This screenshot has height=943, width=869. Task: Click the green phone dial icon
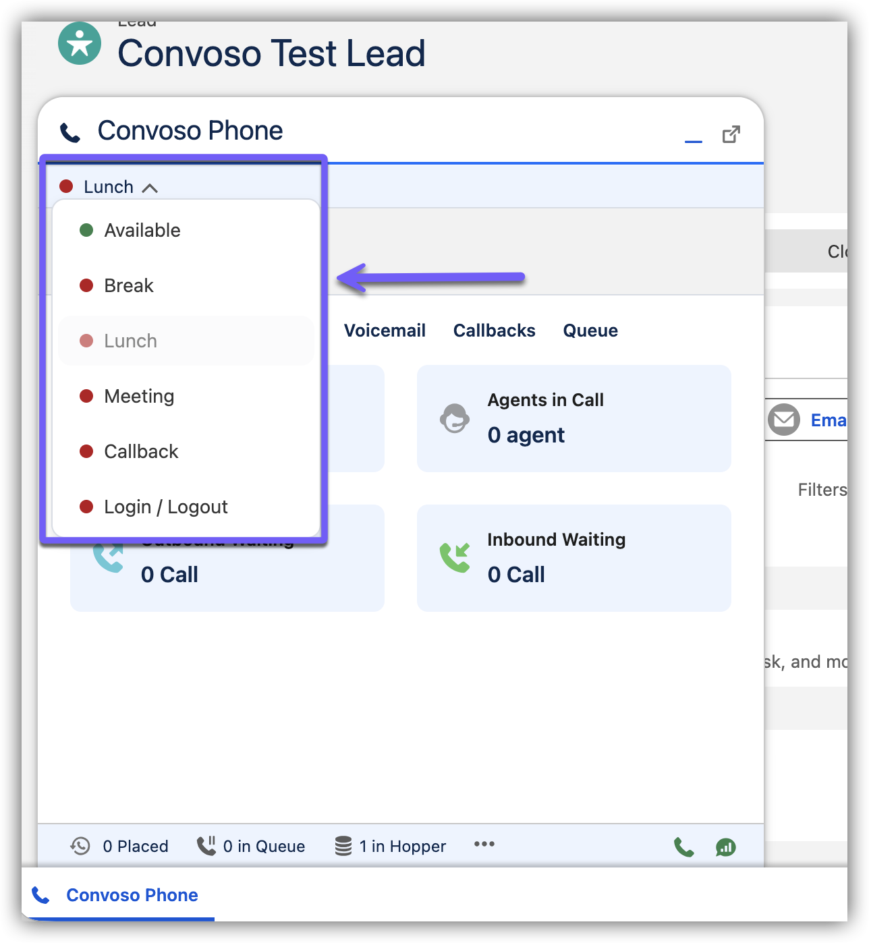[683, 847]
